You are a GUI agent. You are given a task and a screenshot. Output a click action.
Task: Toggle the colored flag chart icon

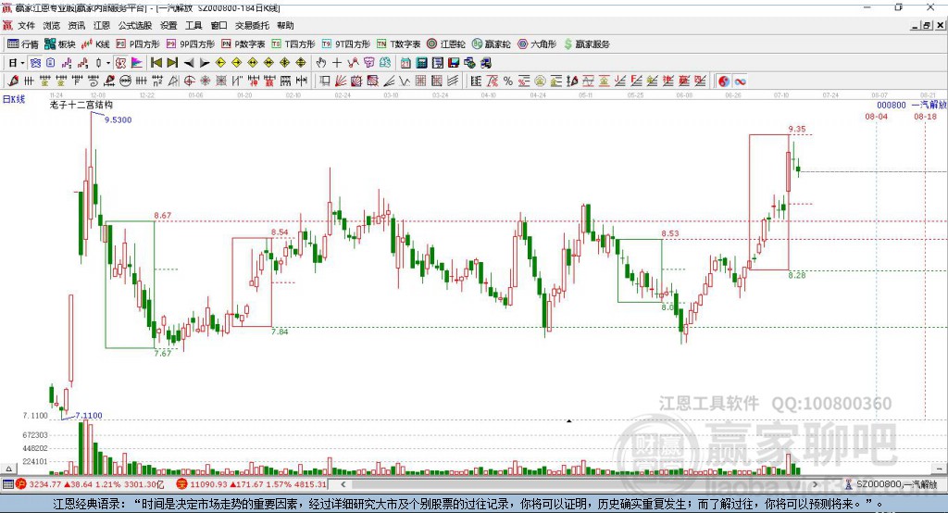[x=137, y=62]
